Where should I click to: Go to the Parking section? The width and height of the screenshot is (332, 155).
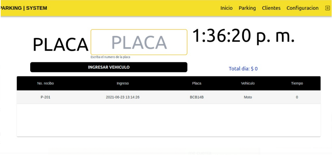[247, 8]
